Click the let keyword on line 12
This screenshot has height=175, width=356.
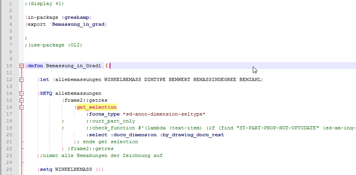44,79
